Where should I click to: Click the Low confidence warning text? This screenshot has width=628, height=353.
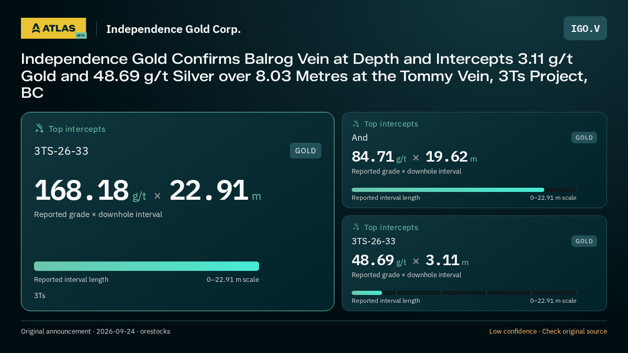coord(548,332)
